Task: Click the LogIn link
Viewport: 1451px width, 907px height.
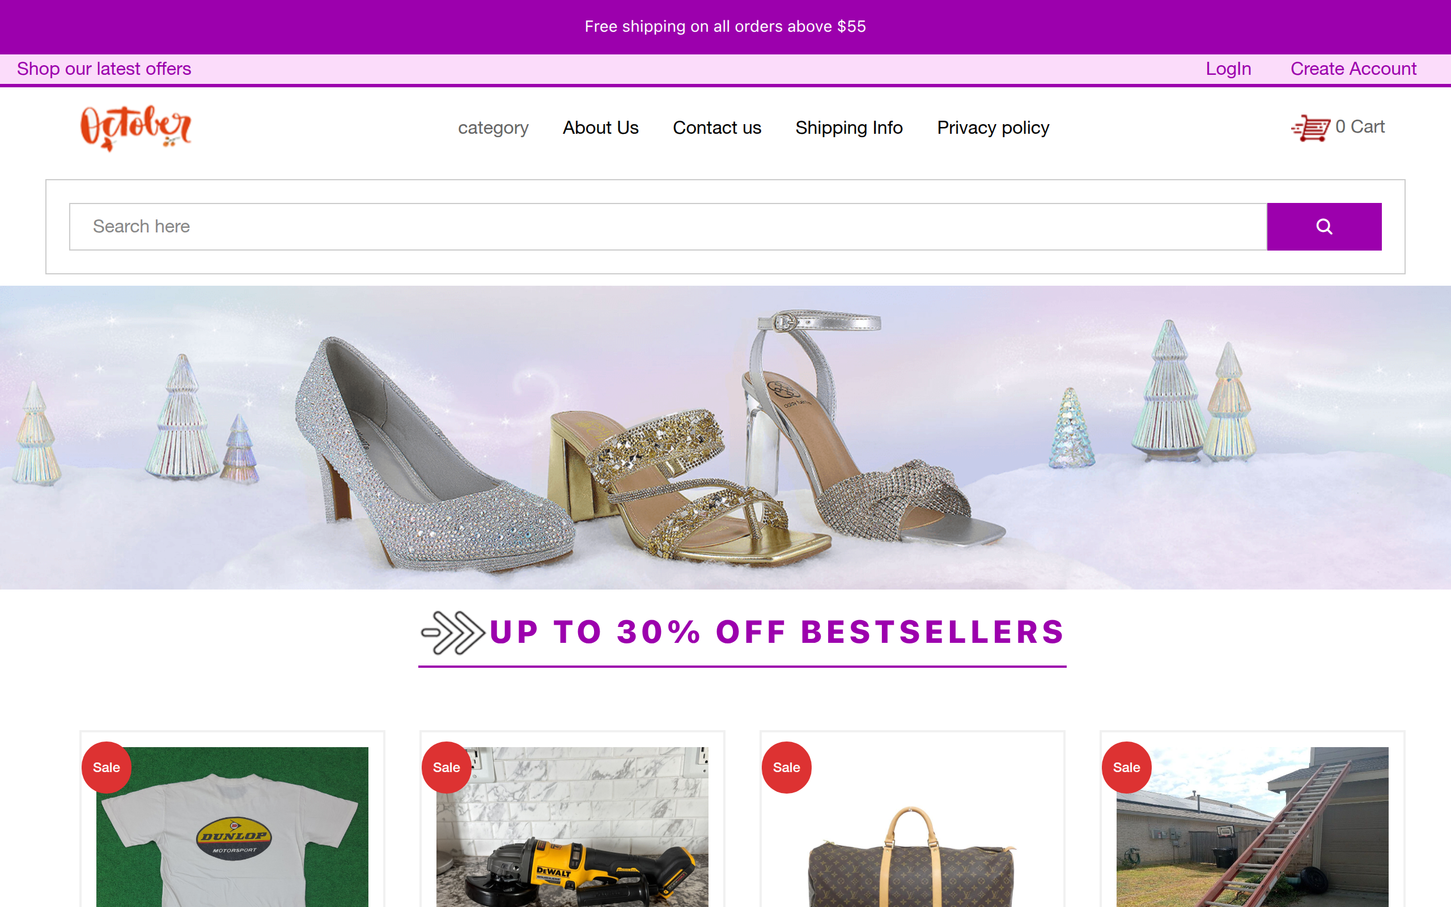Action: 1228,69
